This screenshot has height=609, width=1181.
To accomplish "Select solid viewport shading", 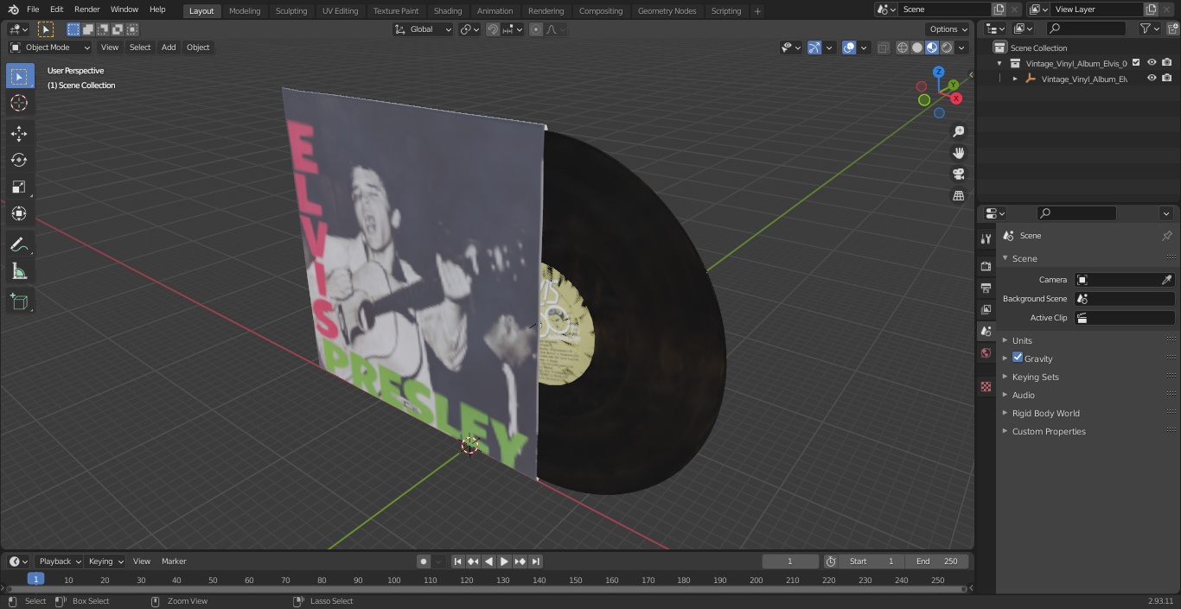I will [917, 48].
